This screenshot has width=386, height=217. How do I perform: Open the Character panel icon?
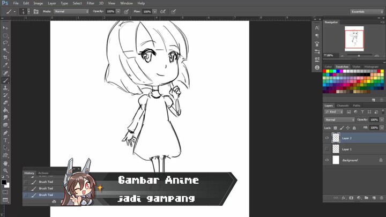point(317,28)
